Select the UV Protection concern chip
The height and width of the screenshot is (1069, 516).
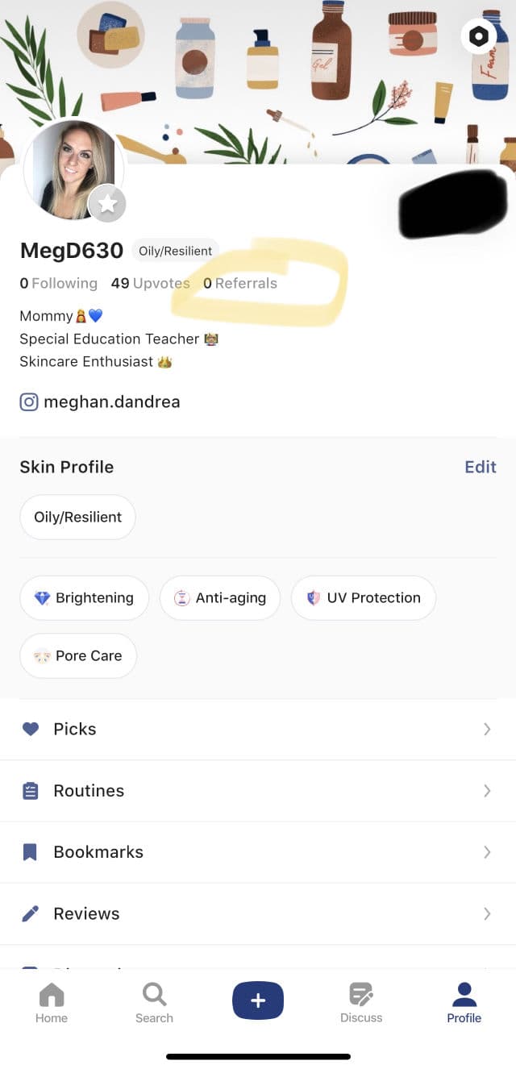(x=363, y=598)
